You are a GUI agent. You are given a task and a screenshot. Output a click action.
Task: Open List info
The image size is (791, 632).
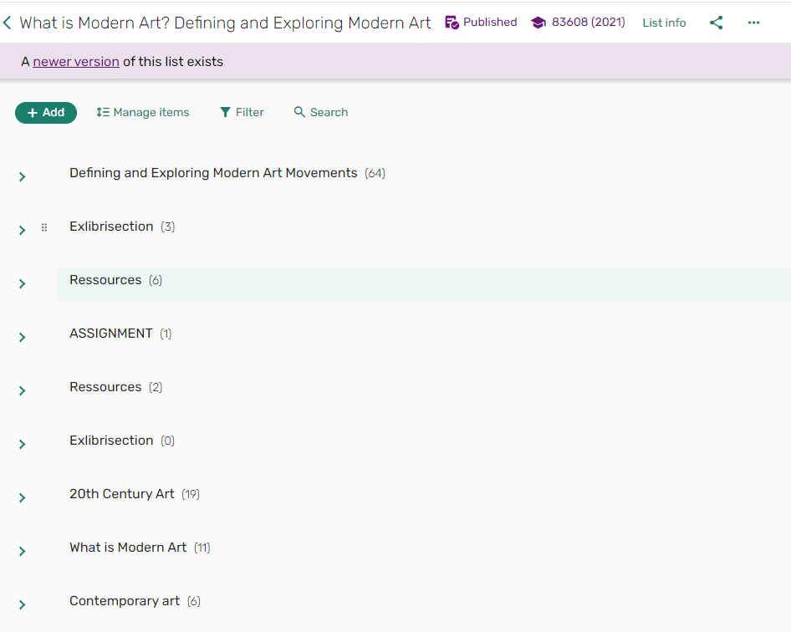click(x=664, y=23)
